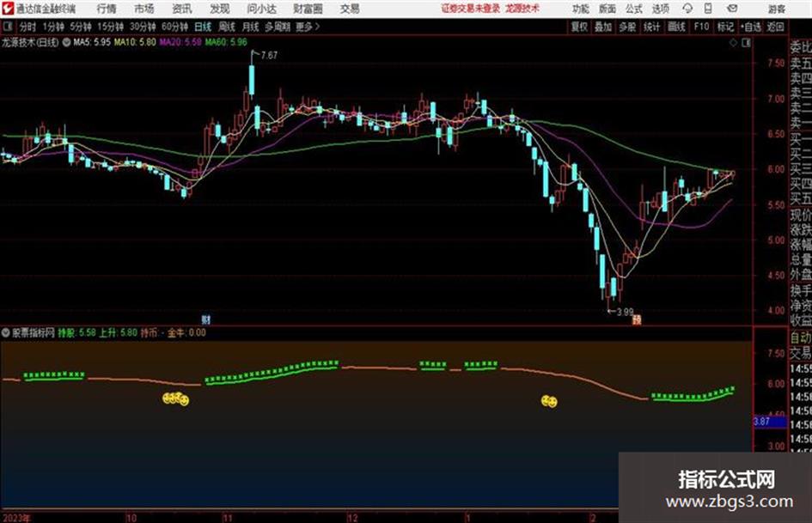Expand indicator dropdown beside 股票指标网
The height and width of the screenshot is (523, 812).
coord(6,333)
